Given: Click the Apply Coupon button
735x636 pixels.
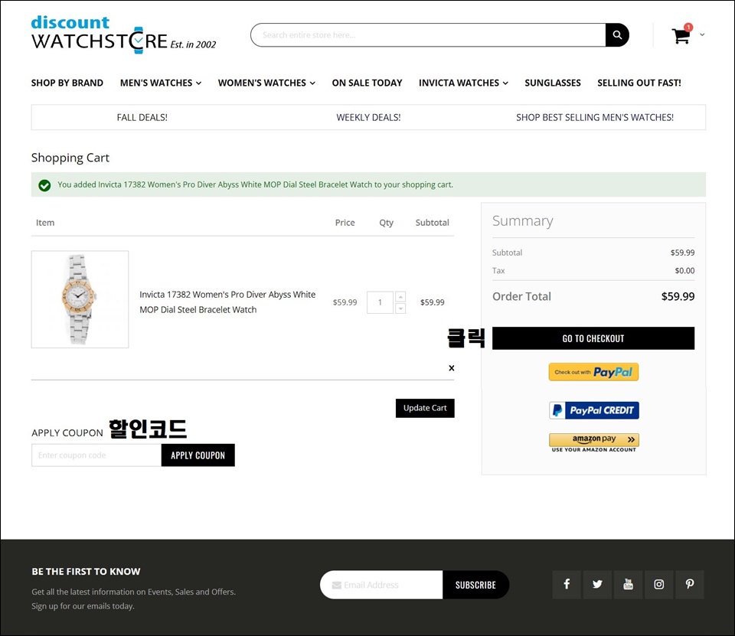Looking at the screenshot, I should point(198,455).
